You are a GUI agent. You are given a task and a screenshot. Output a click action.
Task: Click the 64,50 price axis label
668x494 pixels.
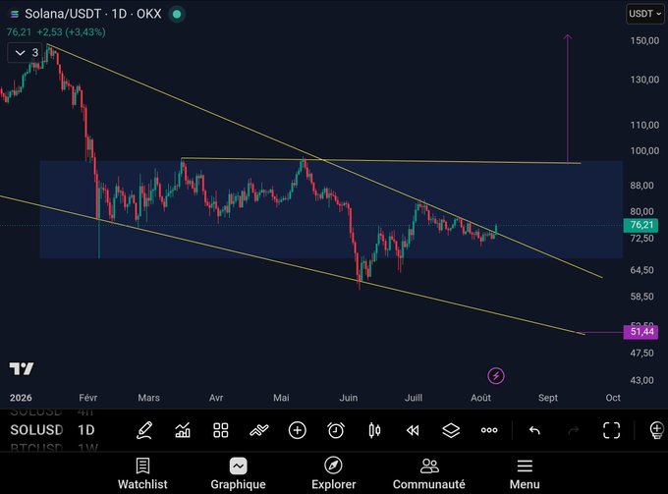(642, 270)
